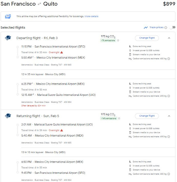Click the Track prices info icon
This screenshot has width=177, height=182.
[165, 28]
